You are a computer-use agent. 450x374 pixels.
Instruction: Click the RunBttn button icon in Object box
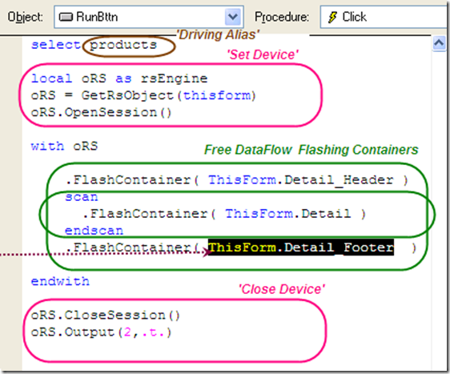(66, 18)
